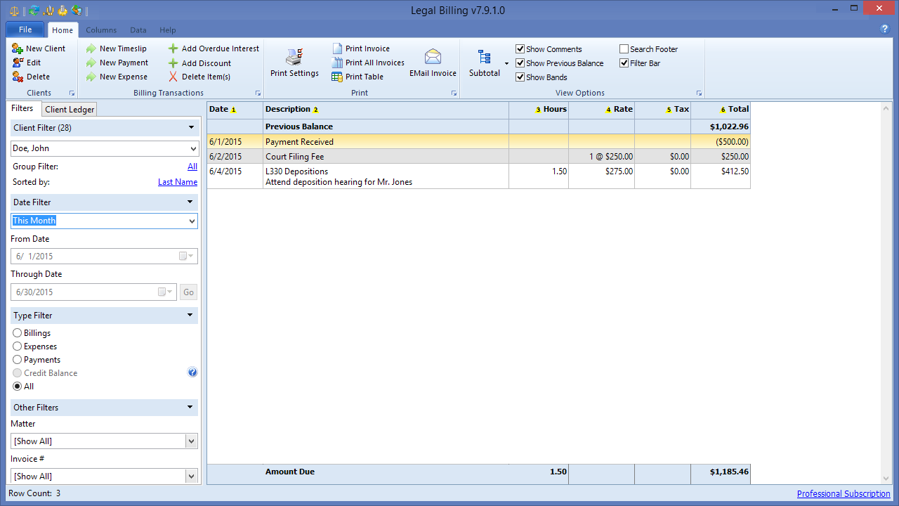Edit the selected client

(27, 63)
